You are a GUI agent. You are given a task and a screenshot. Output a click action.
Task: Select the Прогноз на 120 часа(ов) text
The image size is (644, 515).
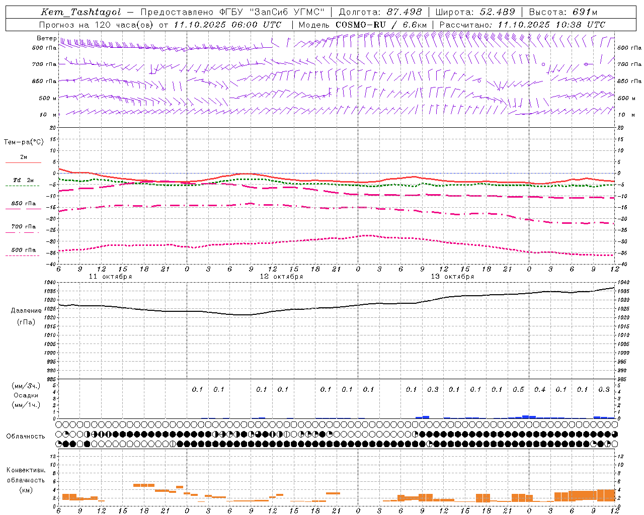pos(97,25)
